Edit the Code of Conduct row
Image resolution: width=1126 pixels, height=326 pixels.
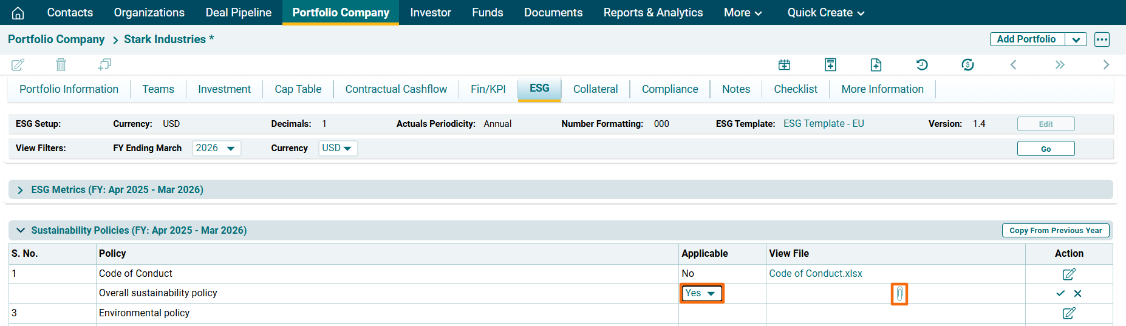[1069, 274]
